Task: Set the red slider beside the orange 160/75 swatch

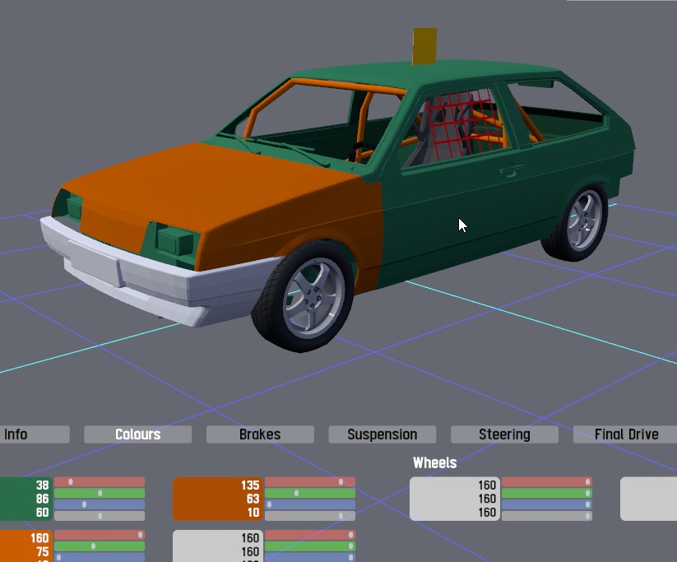Action: pos(100,535)
